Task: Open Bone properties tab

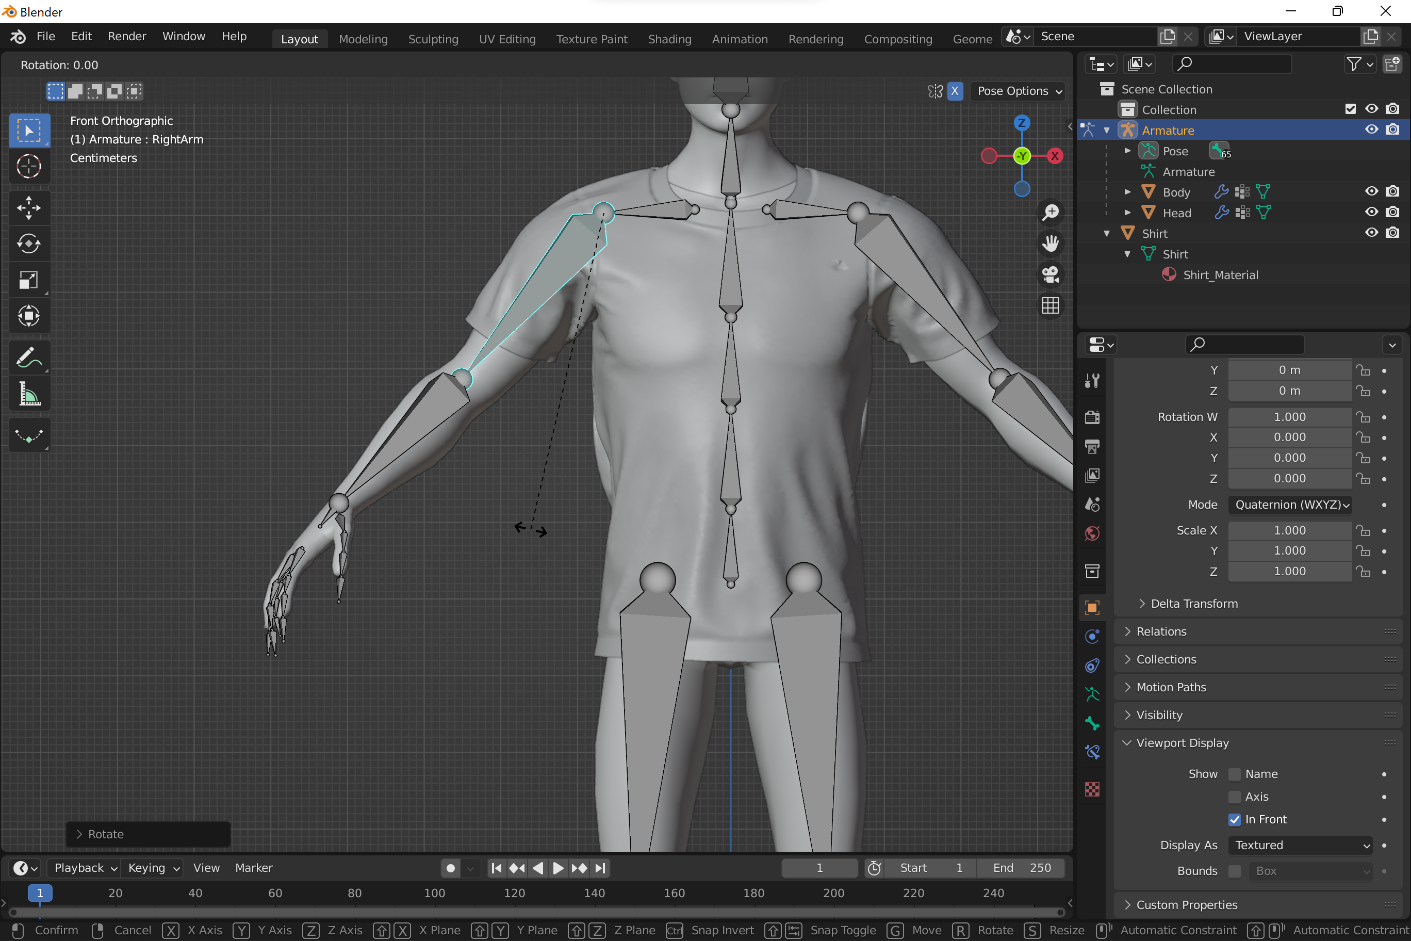Action: click(x=1092, y=723)
